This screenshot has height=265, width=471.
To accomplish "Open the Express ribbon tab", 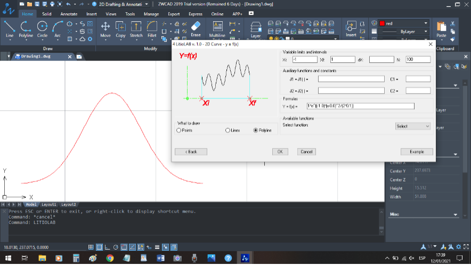I will pyautogui.click(x=196, y=14).
